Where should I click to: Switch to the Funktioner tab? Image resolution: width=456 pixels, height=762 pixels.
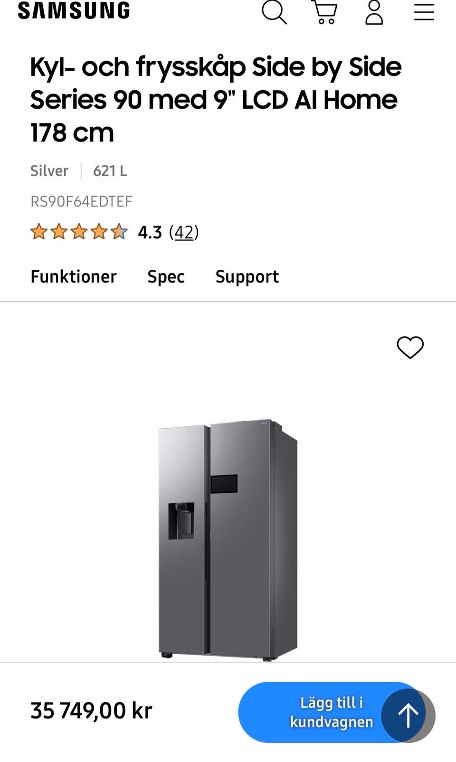pyautogui.click(x=74, y=276)
